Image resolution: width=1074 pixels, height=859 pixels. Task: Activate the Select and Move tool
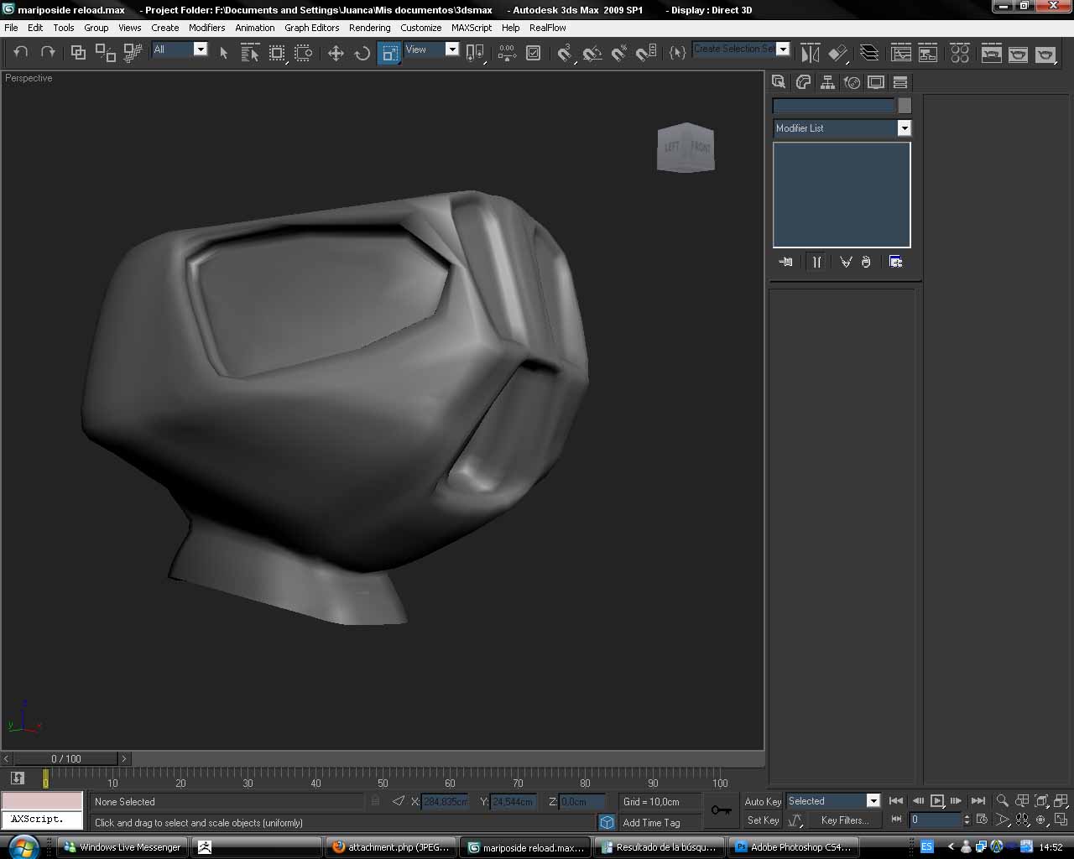point(336,52)
